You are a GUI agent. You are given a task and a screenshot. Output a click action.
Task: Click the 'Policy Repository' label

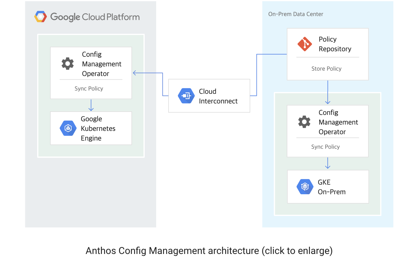335,44
